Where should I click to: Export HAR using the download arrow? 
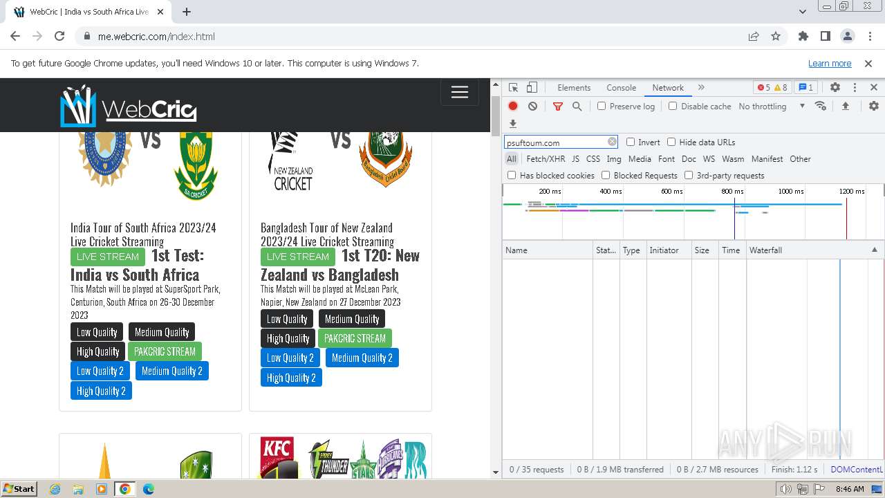point(513,124)
